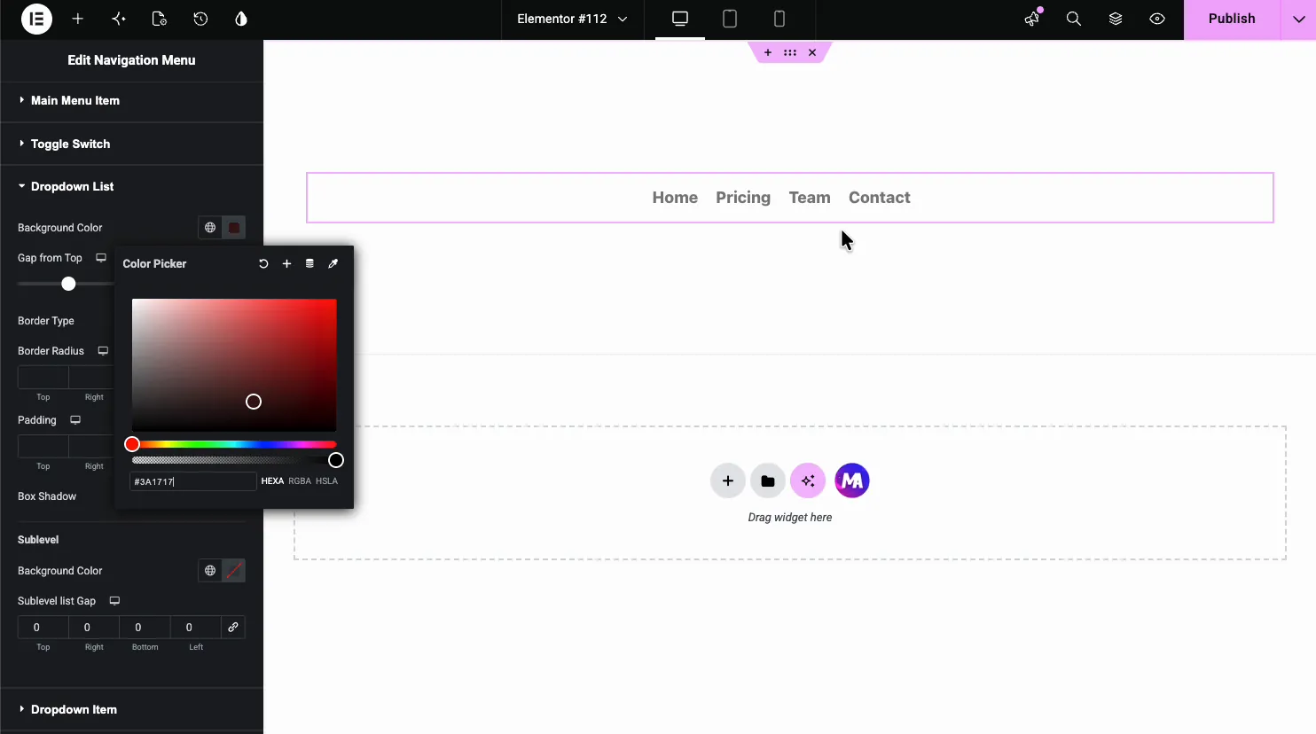Viewport: 1316px width, 734px height.
Task: Click the Sublevel list Gap Top input
Action: (x=43, y=628)
